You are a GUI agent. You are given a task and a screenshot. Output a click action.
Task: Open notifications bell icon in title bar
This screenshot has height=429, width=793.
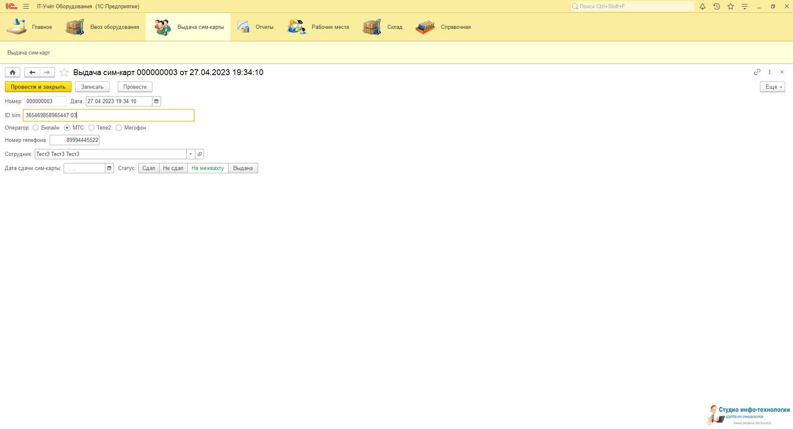[x=702, y=7]
